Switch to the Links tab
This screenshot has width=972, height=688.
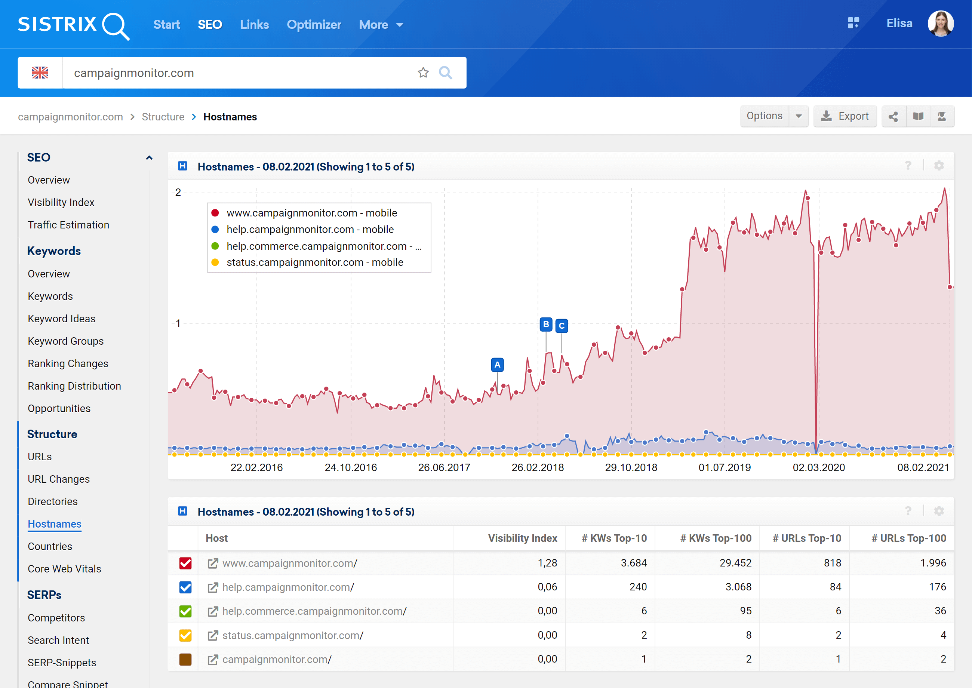[x=254, y=25]
